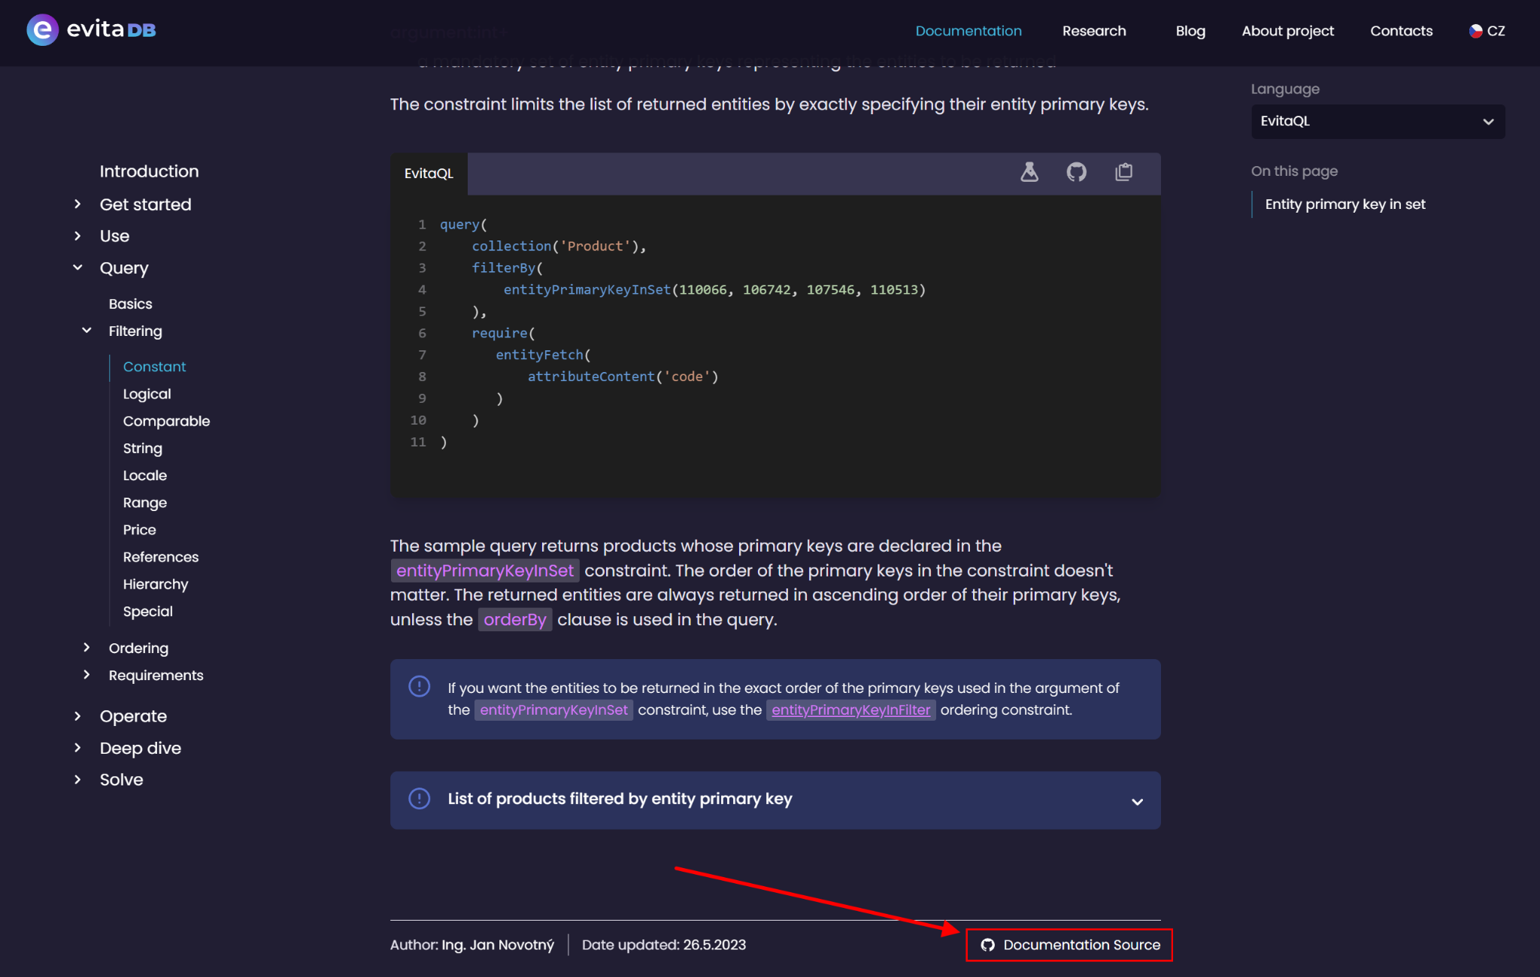The image size is (1540, 977).
Task: Jump to Entity primary key in set
Action: click(x=1344, y=204)
